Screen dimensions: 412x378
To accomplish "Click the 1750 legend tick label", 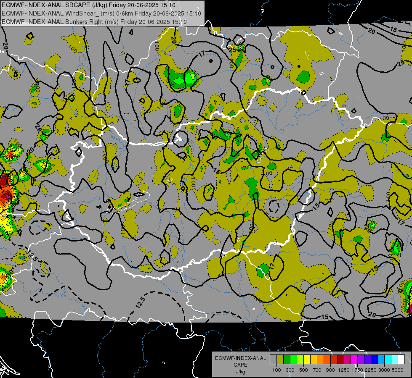I will click(x=357, y=370).
